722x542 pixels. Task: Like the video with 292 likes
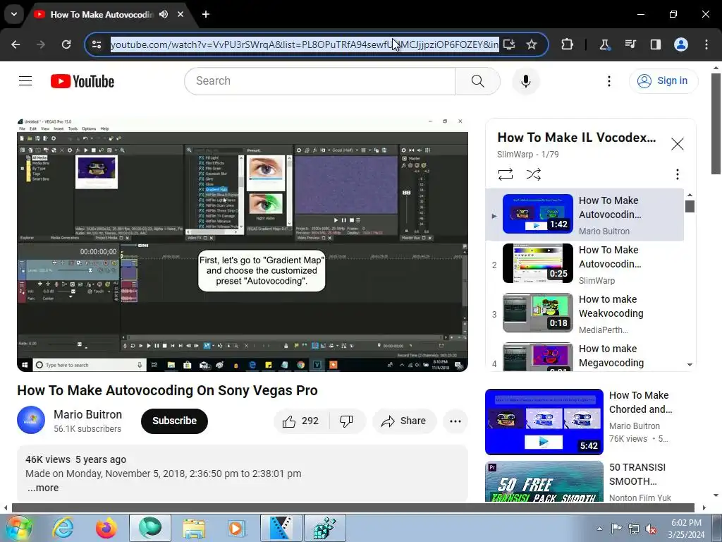click(301, 421)
